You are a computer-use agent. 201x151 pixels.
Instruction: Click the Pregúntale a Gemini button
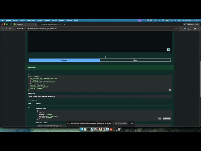coord(191,24)
